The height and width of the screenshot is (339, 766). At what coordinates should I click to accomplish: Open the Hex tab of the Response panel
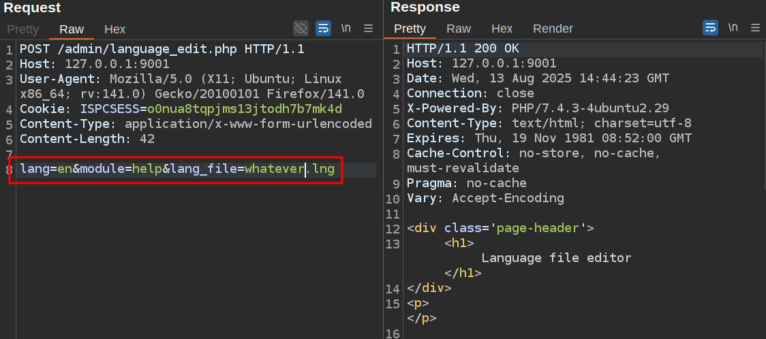tap(502, 29)
